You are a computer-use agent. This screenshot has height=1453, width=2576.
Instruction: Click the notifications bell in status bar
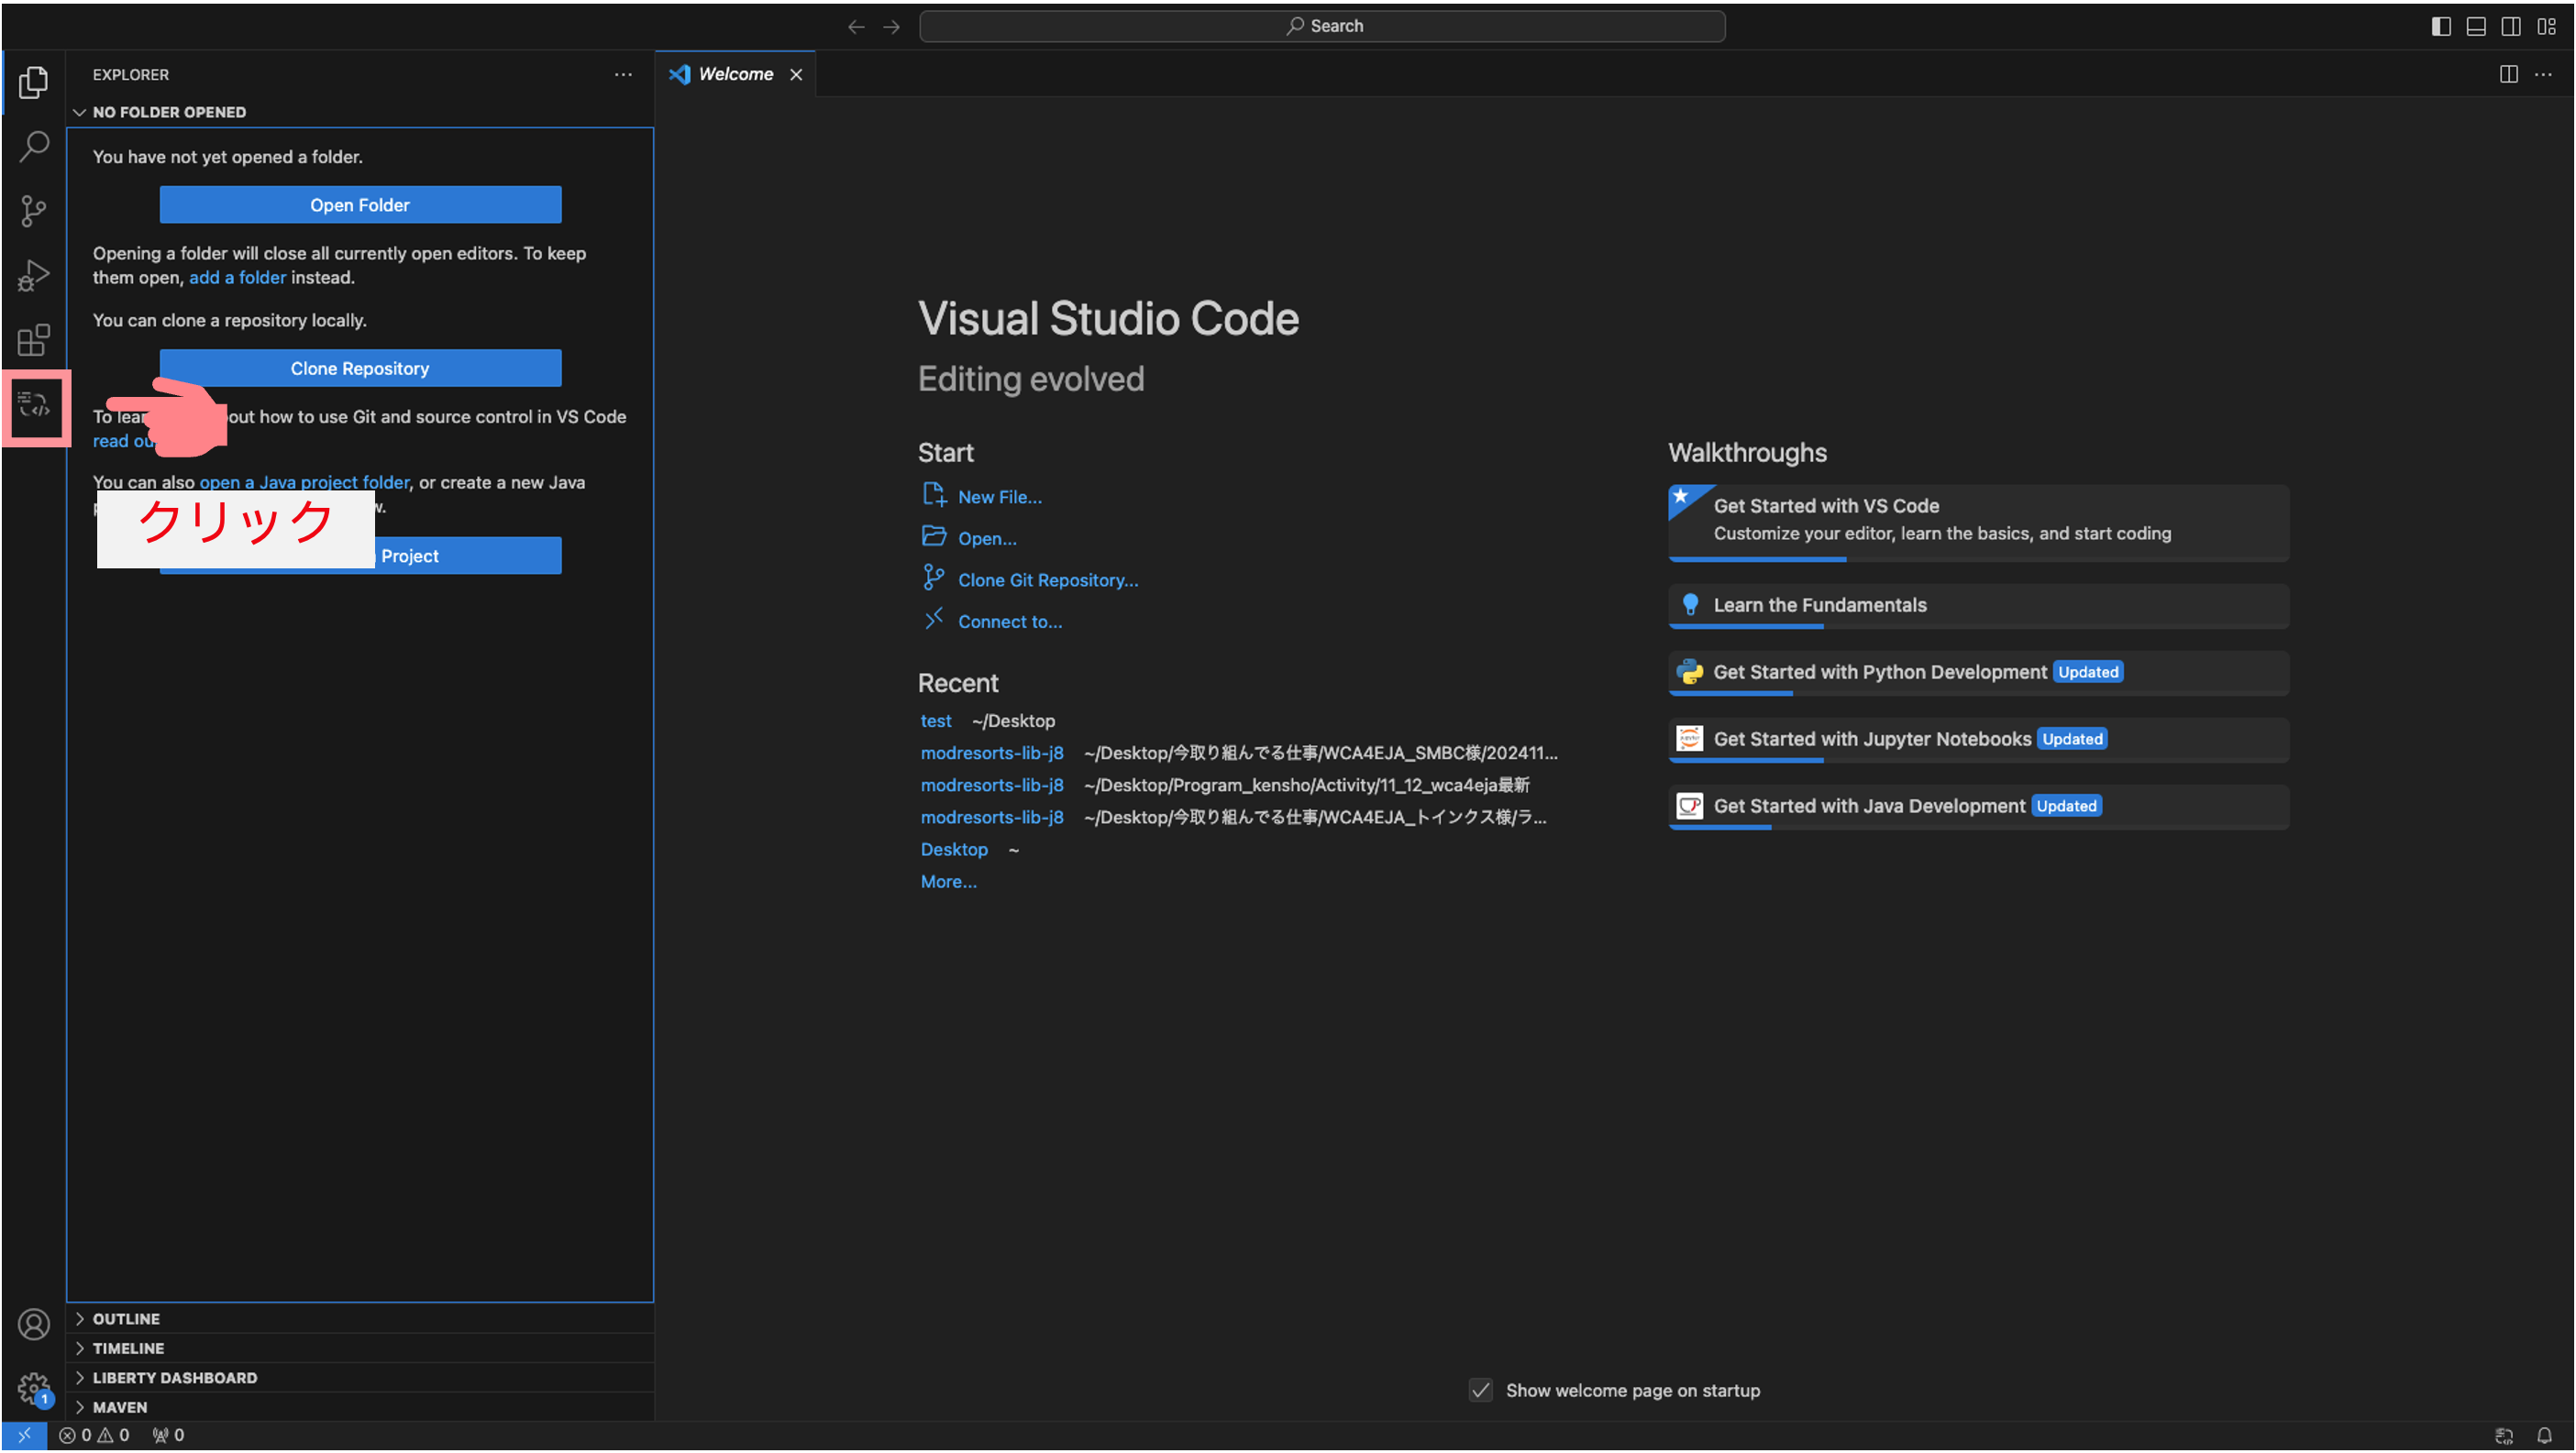pos(2544,1436)
